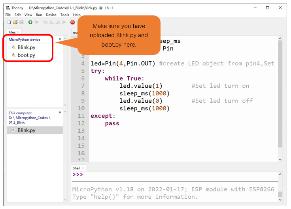291x209 pixels.
Task: Click Python icon beside device Blink.py
Action: tap(14, 47)
